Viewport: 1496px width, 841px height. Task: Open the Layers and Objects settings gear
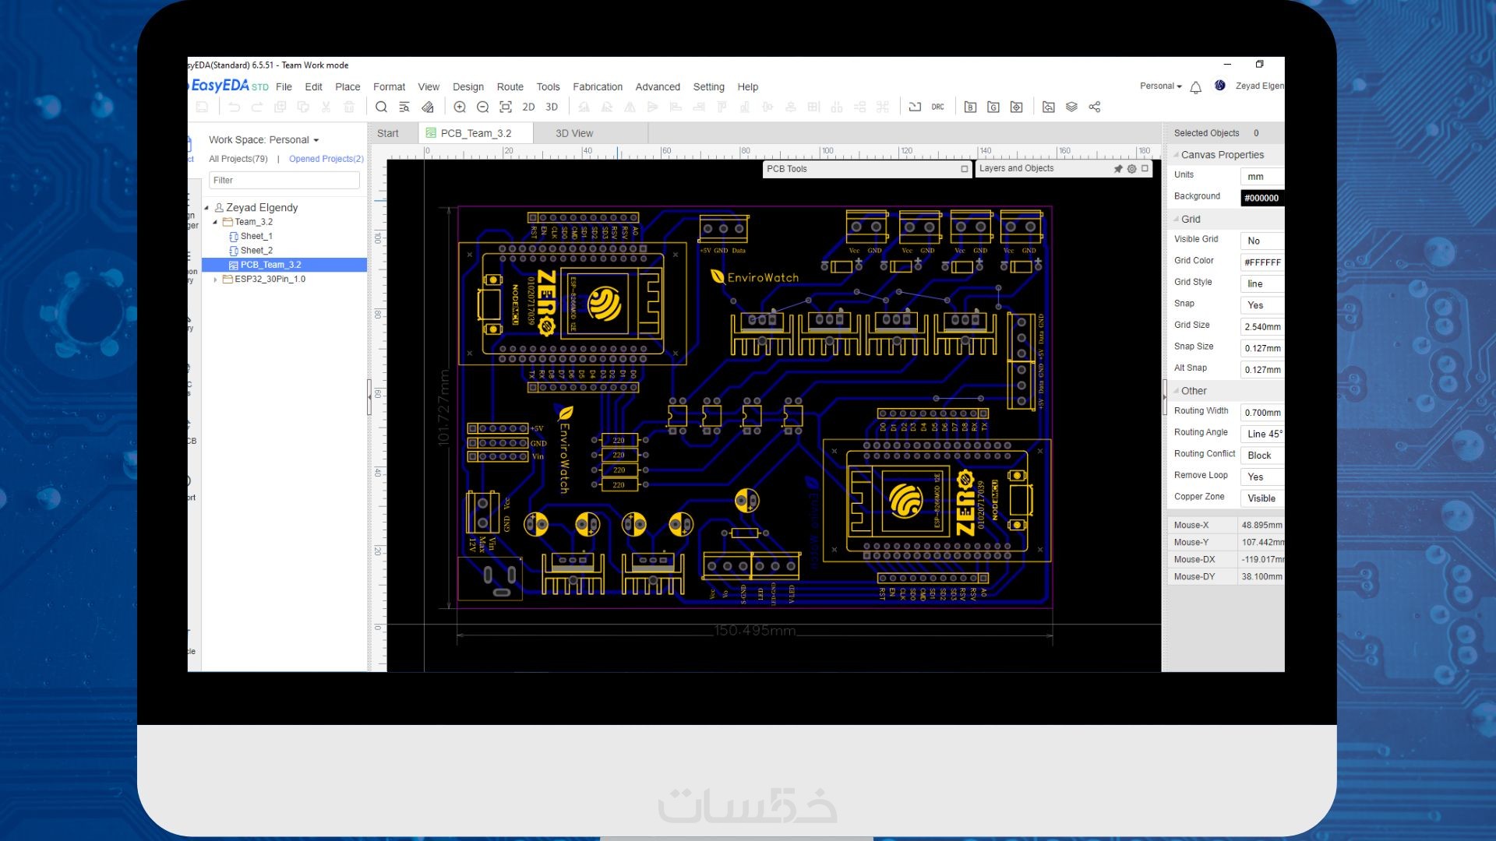1131,169
